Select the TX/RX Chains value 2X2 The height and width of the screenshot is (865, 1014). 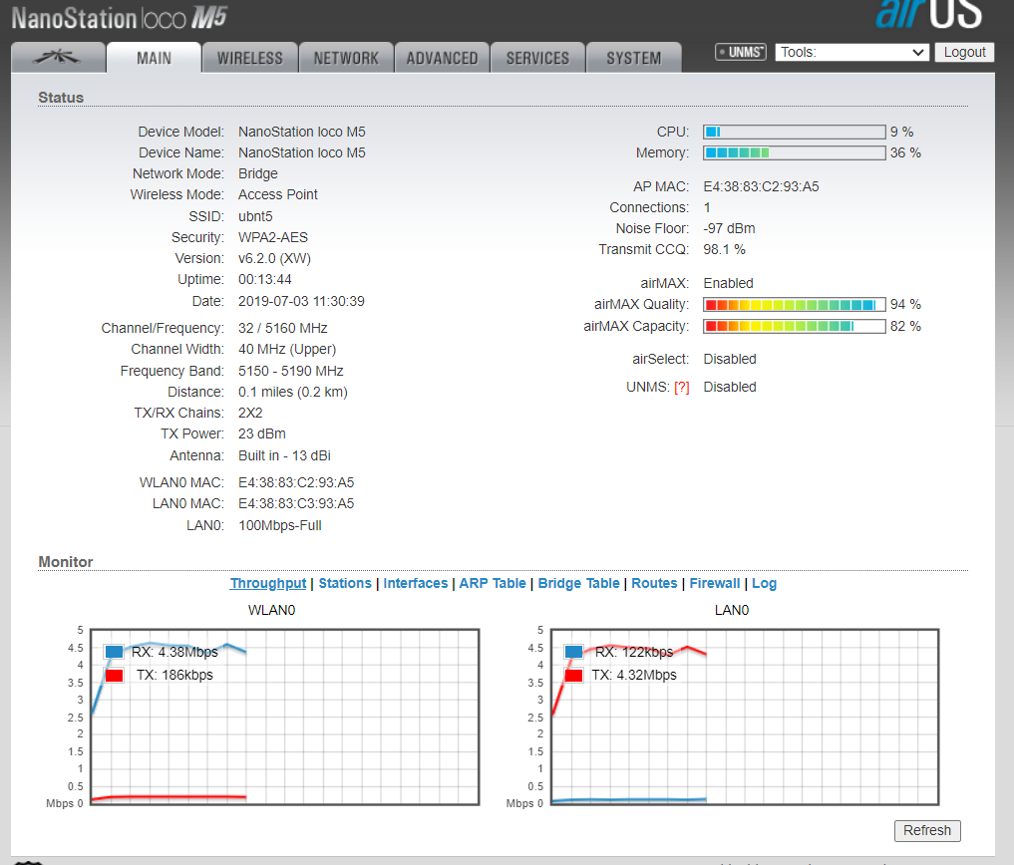(x=250, y=413)
